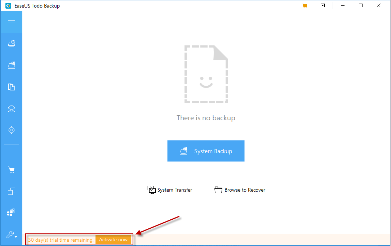Open System Transfer
The height and width of the screenshot is (246, 391).
(170, 190)
